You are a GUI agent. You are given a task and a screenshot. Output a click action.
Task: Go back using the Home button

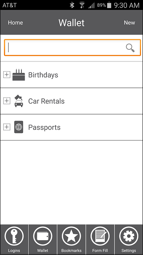[15, 23]
